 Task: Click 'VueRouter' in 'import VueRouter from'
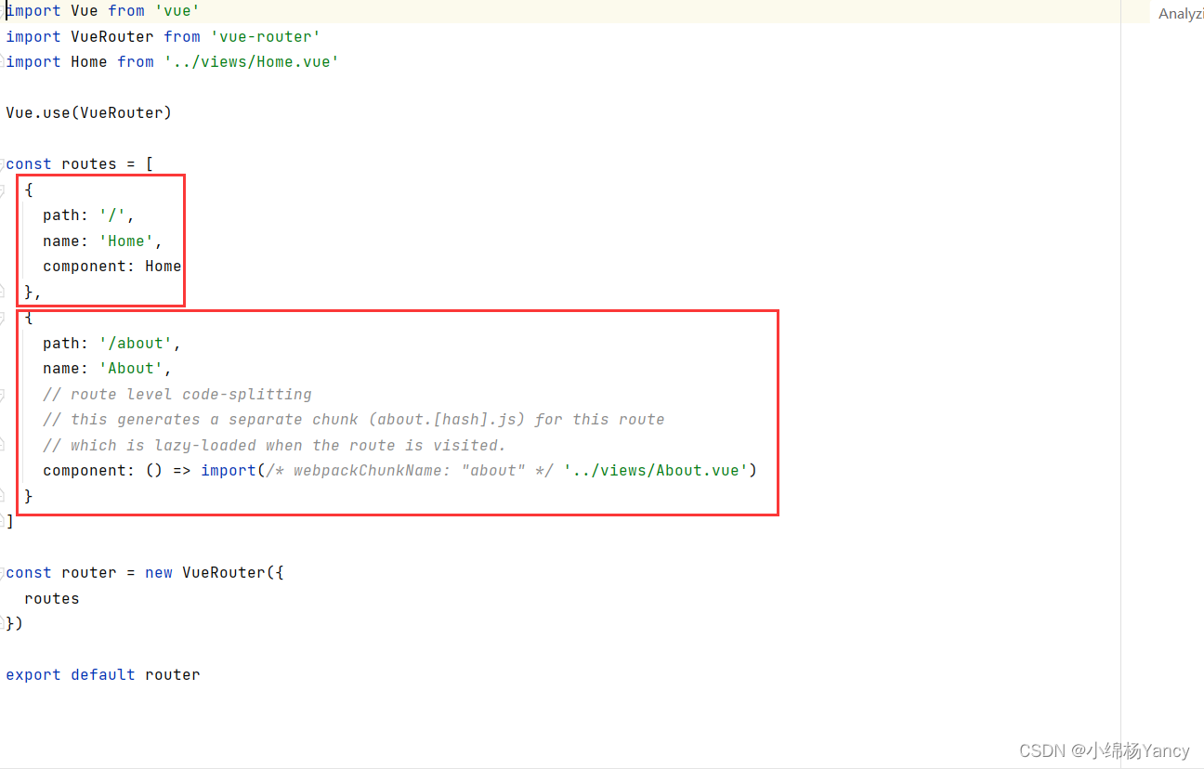point(112,36)
